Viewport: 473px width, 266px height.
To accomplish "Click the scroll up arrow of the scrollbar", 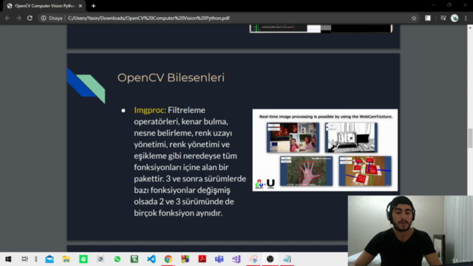I will click(x=470, y=27).
